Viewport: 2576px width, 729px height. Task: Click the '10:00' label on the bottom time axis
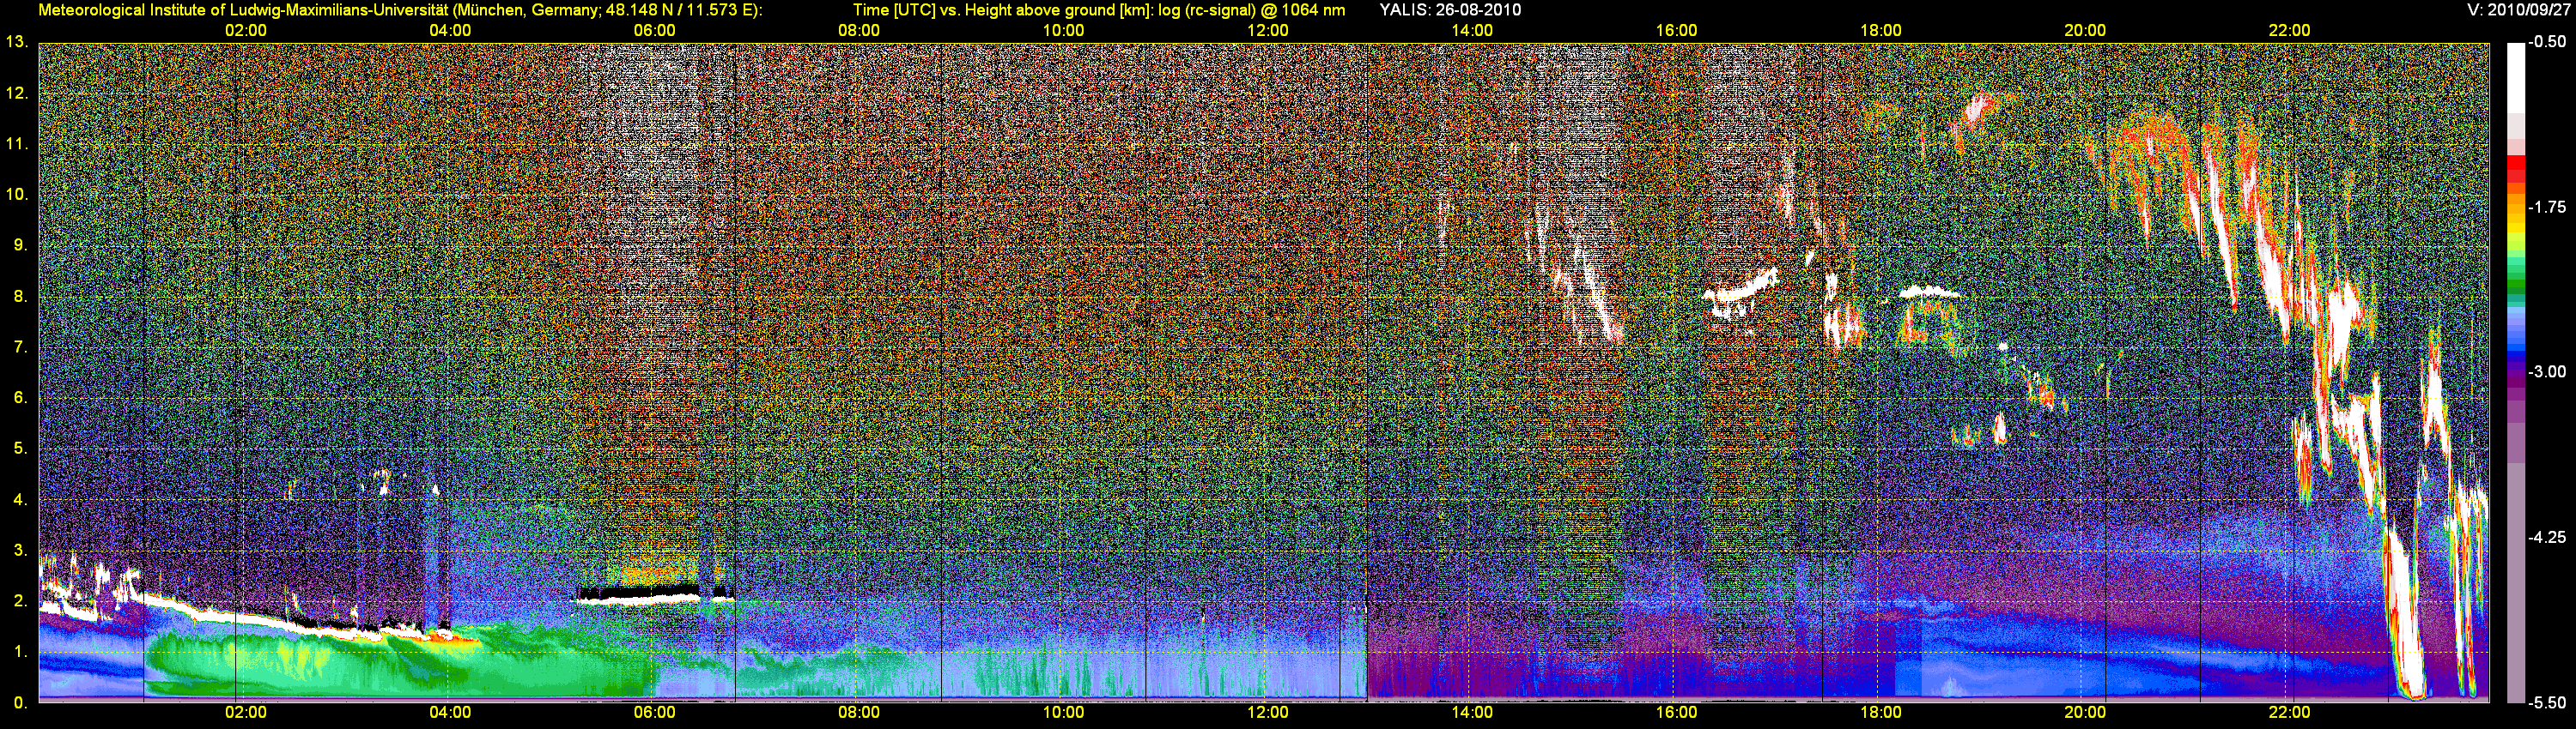(1063, 712)
